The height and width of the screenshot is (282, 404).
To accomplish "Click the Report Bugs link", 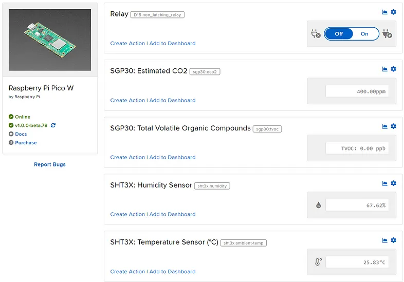I will pos(50,164).
